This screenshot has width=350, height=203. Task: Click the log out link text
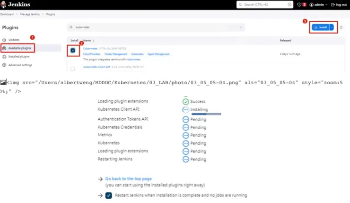click(x=341, y=4)
